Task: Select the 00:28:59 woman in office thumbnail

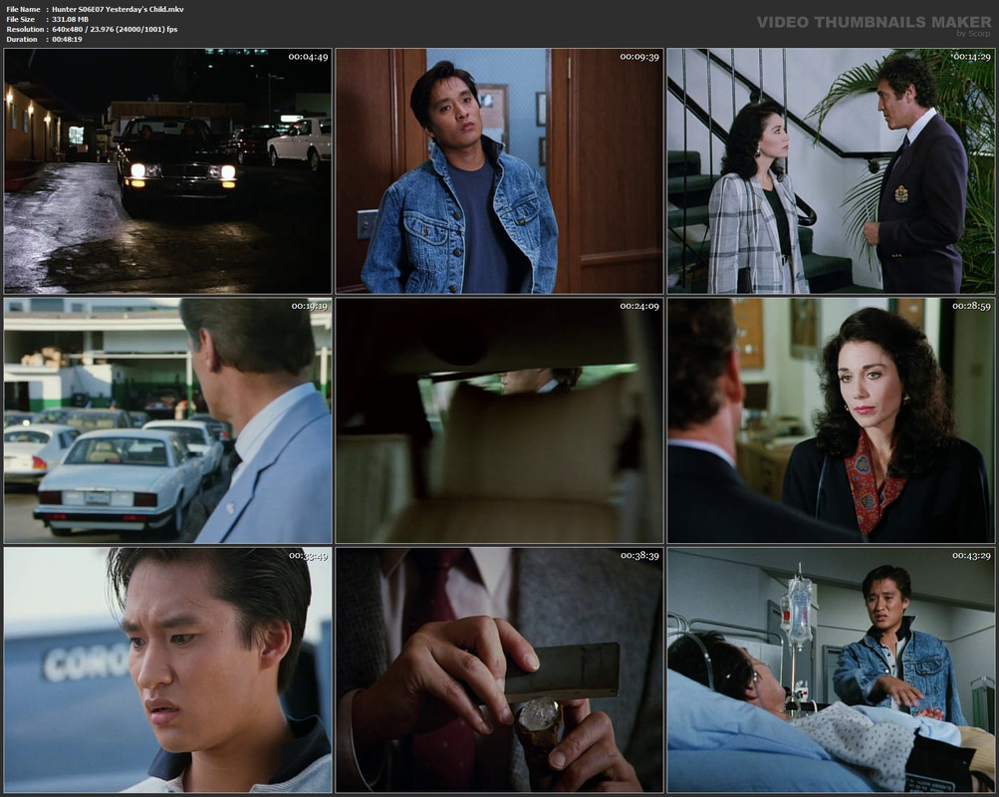Action: coord(832,420)
